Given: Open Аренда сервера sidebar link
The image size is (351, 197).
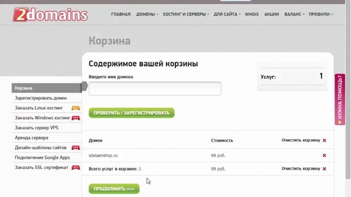Looking at the screenshot, I should point(32,137).
